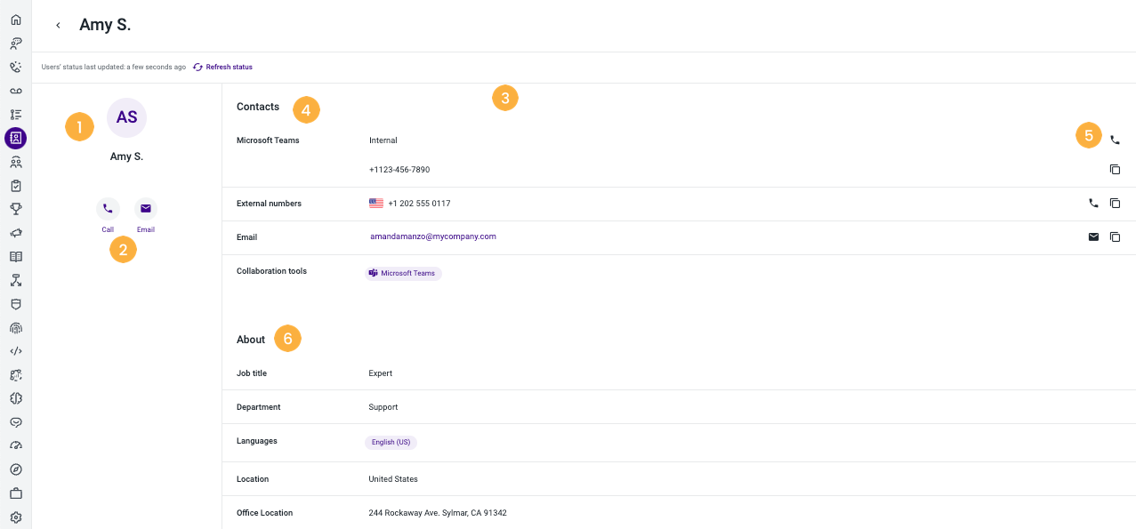
Task: Click the +1 202 555 0117 number text
Action: 419,204
